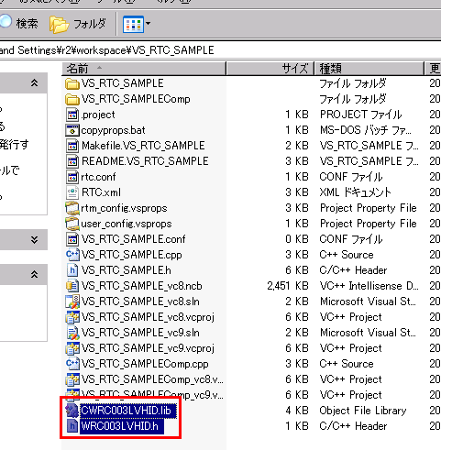Screen dimensions: 452x450
Task: Sort files by the 名前 column header
Action: (144, 69)
